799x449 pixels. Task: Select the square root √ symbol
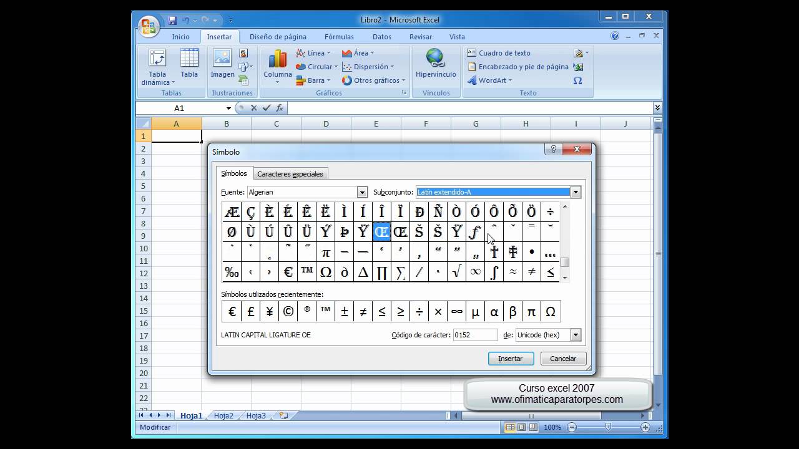pyautogui.click(x=456, y=272)
